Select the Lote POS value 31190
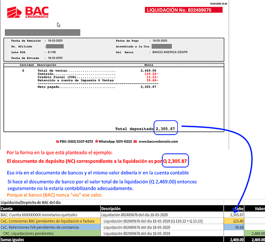The image size is (265, 242). [x=51, y=52]
